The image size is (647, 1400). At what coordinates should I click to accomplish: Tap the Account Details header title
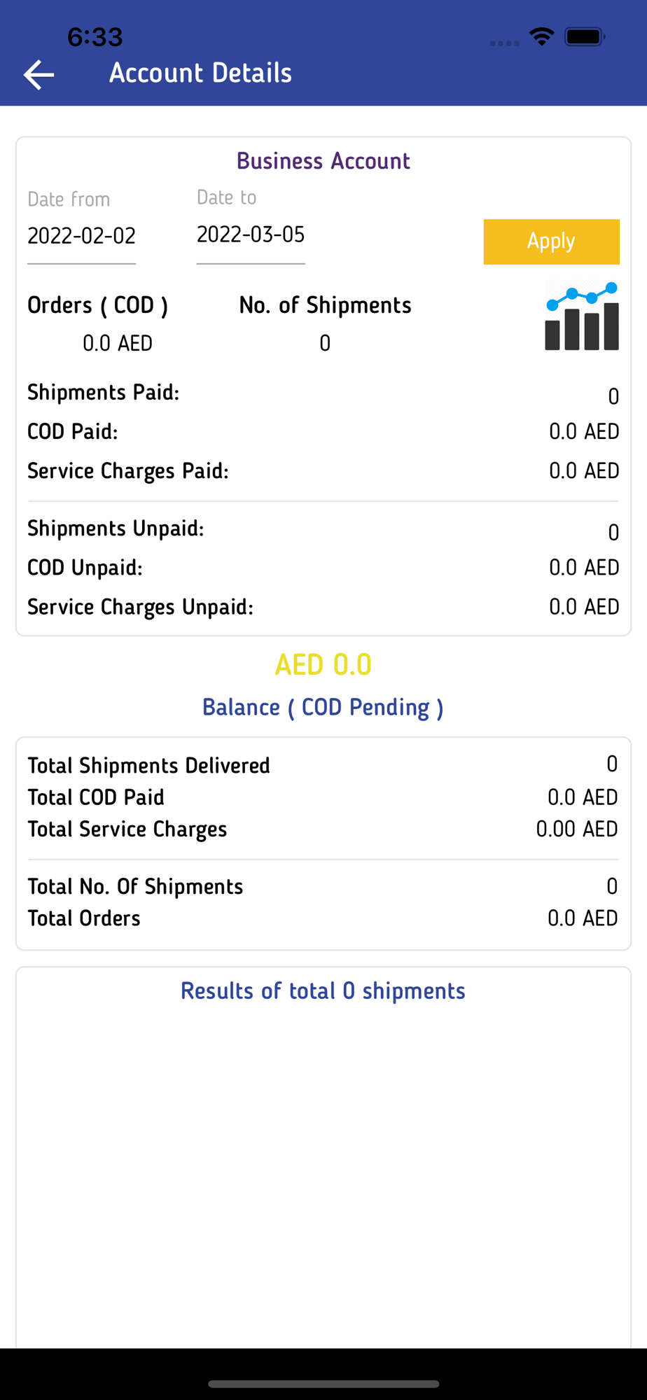point(200,73)
